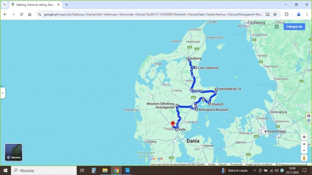Zoom out with the map minus button
Image resolution: width=312 pixels, height=175 pixels.
coord(304,151)
